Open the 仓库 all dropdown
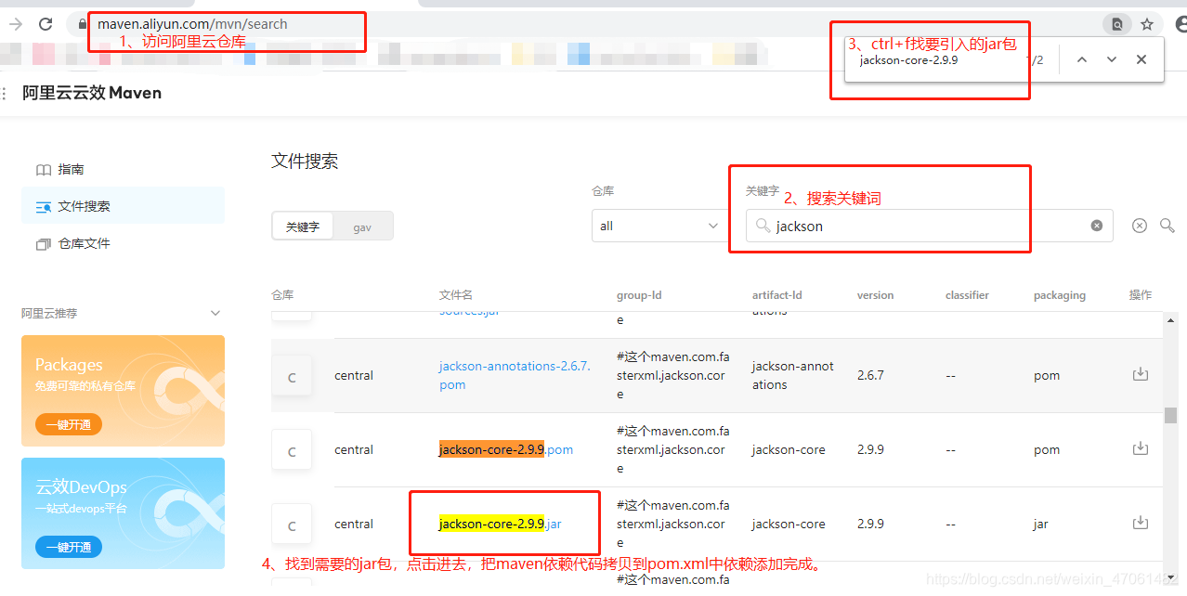Viewport: 1187px width, 596px height. [x=659, y=225]
